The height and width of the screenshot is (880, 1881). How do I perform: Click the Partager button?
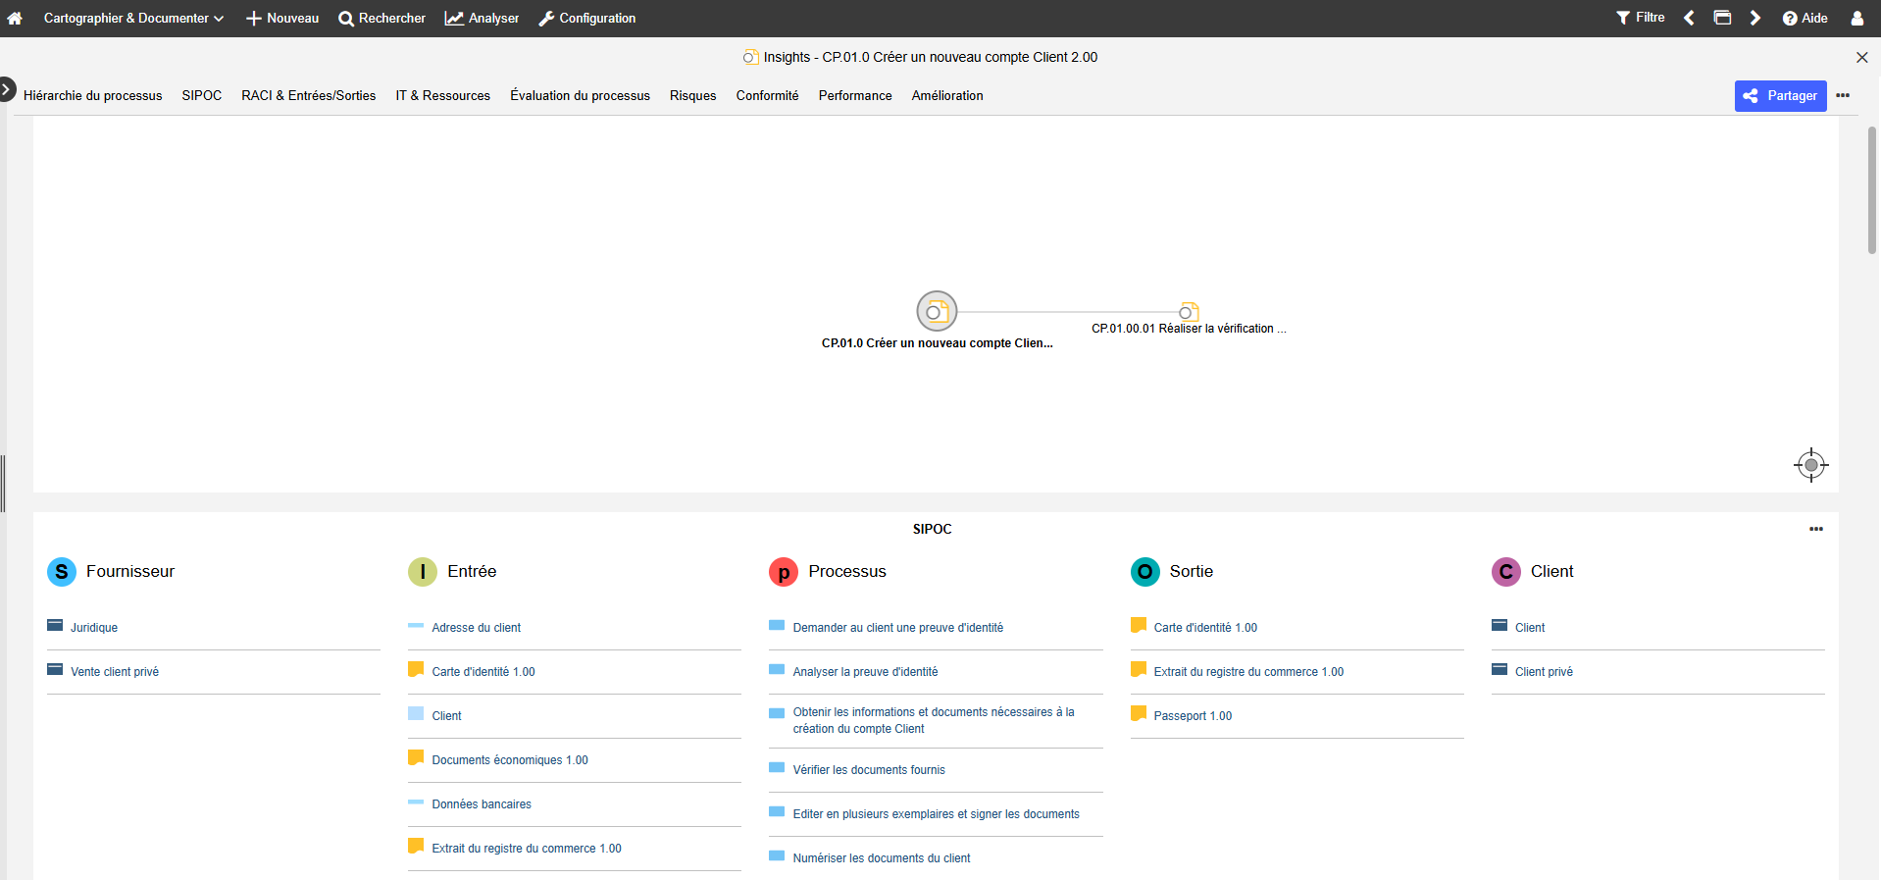pyautogui.click(x=1779, y=96)
